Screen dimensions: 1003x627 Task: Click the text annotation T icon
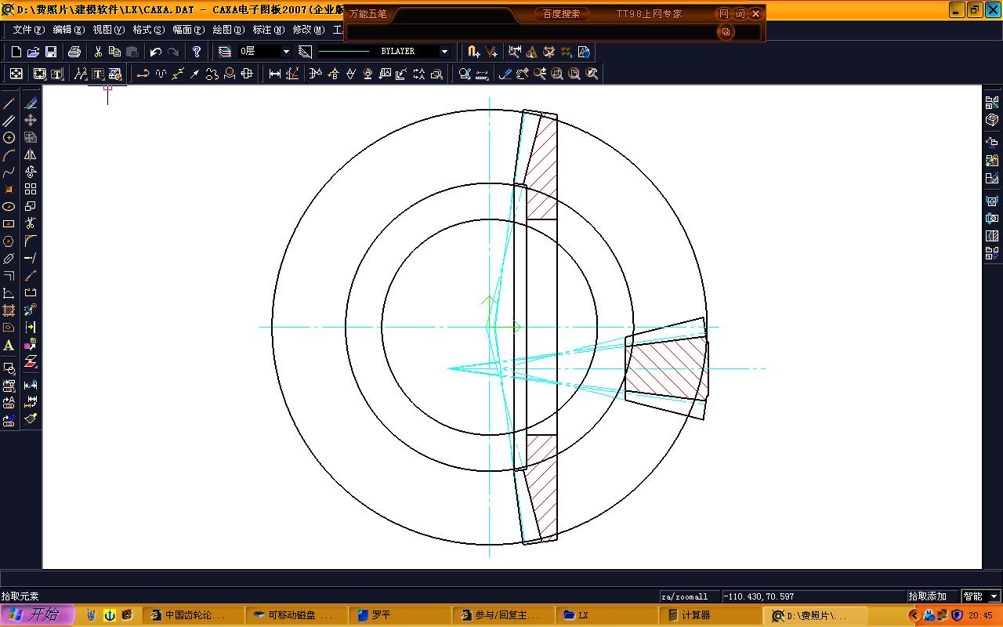(98, 74)
